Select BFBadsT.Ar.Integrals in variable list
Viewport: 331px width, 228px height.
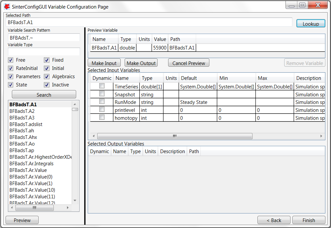click(x=31, y=163)
